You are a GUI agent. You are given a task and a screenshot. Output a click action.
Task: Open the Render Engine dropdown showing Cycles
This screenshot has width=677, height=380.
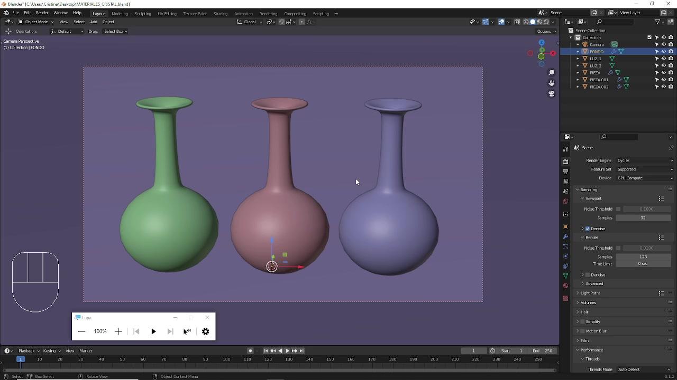tap(644, 160)
